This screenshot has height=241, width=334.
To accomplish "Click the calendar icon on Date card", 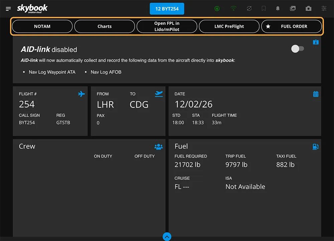I will pos(316,94).
